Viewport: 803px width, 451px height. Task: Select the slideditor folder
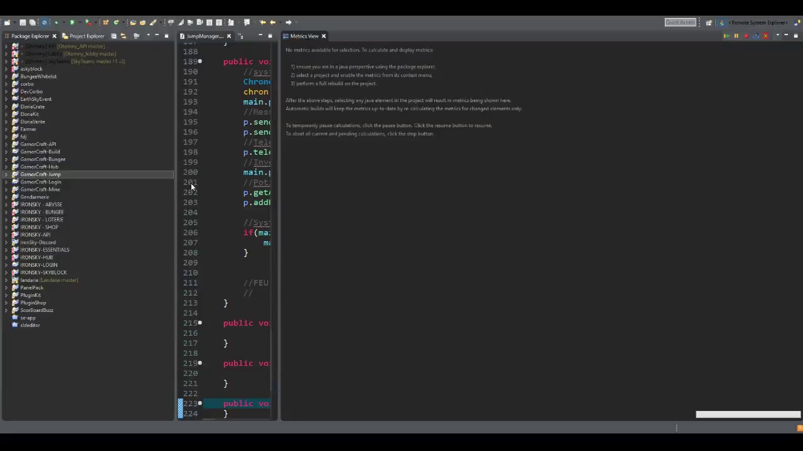pos(29,325)
